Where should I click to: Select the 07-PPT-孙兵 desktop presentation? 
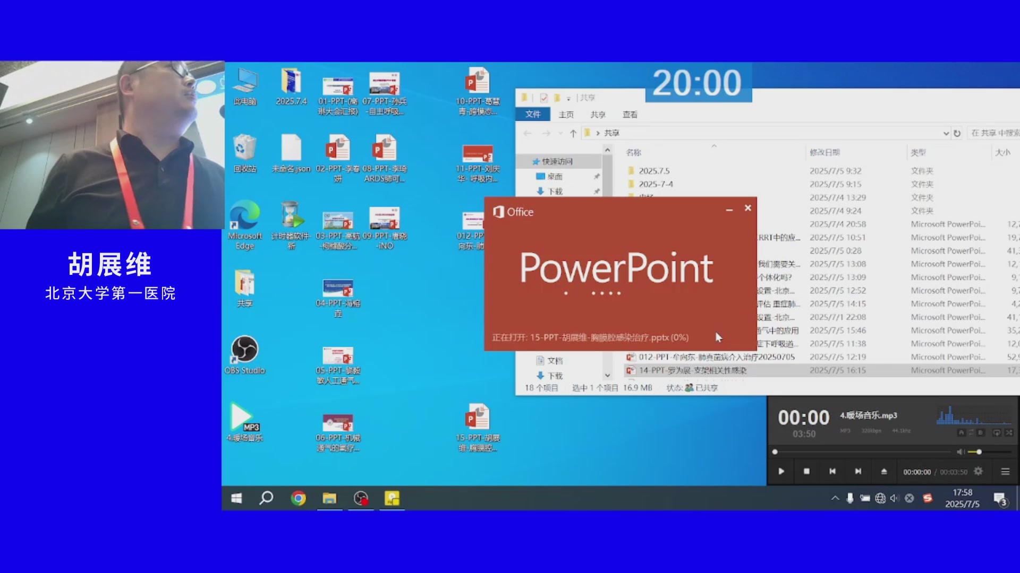coord(385,93)
